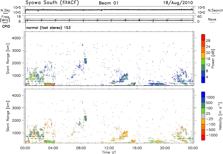Screen dimensions: 223x154
Task: Click the '10^5' tick beside N.Sky
Action: click(x=17, y=8)
